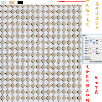Click the light gray-blue color swatch
This screenshot has width=102, height=102.
click(x=3, y=2)
